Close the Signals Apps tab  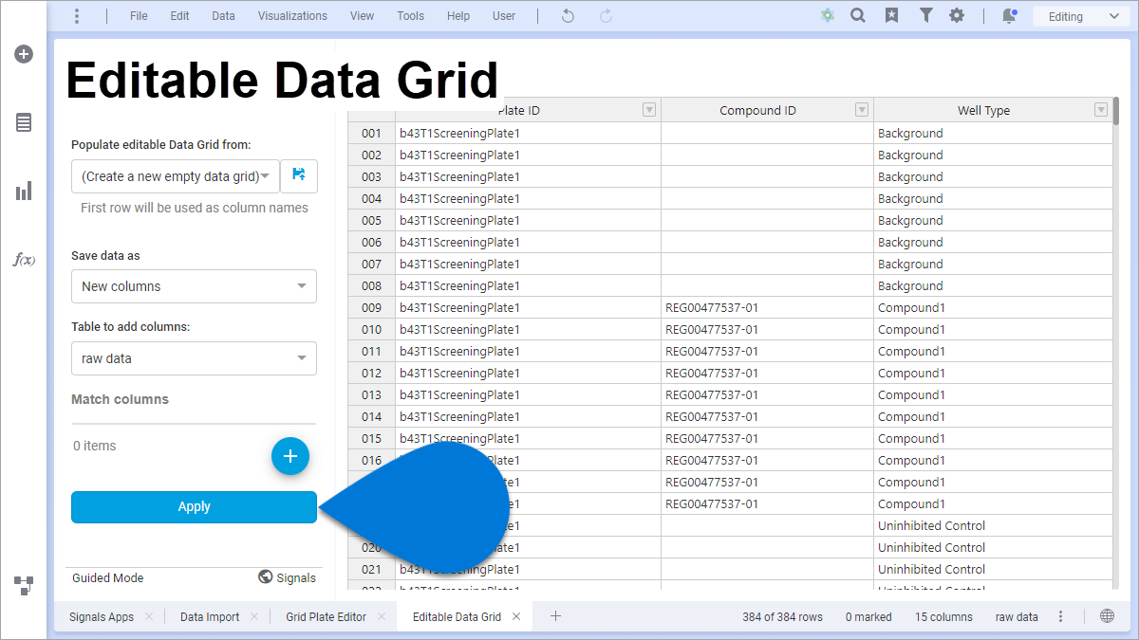point(149,616)
